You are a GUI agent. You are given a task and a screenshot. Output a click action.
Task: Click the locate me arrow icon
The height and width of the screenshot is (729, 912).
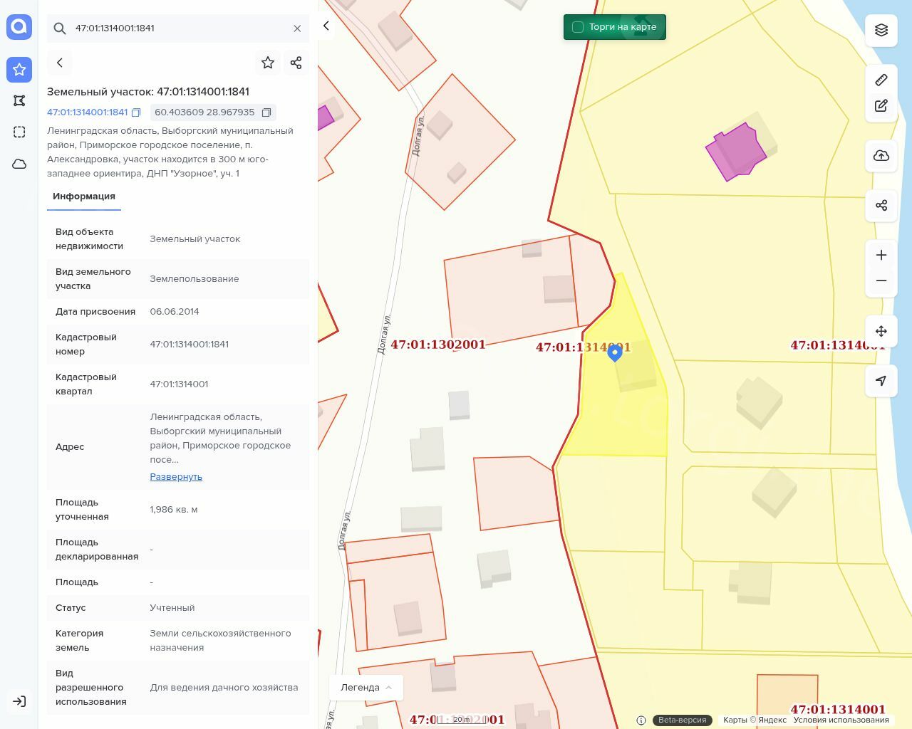point(881,381)
